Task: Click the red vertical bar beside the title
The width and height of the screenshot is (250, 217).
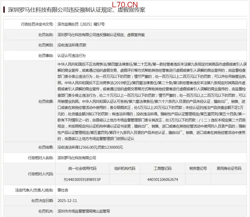Action: click(4, 10)
